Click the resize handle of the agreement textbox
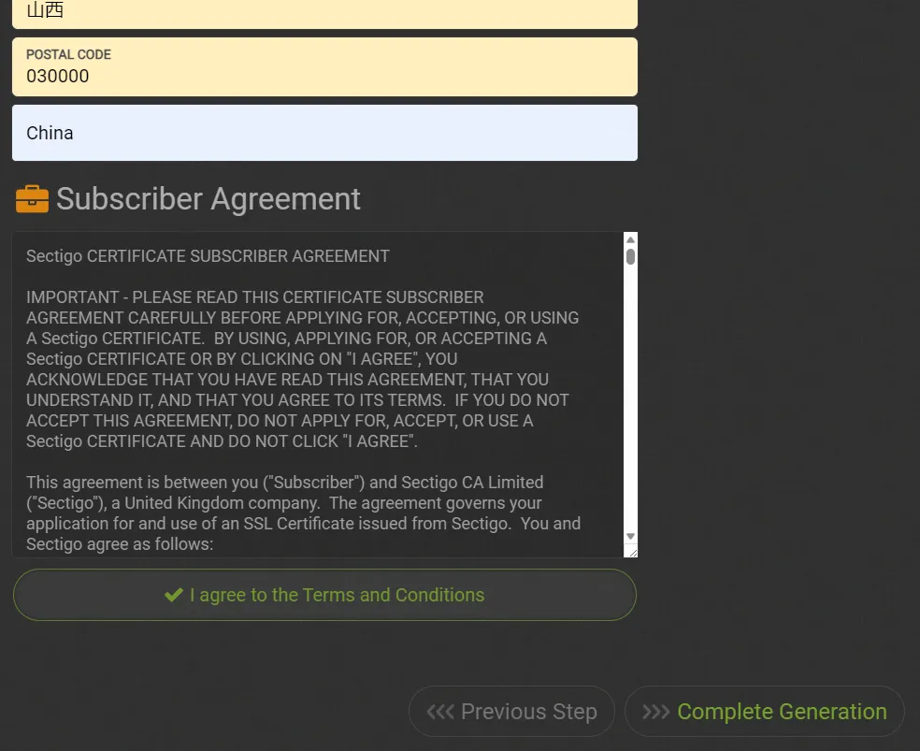The image size is (920, 751). (x=631, y=552)
